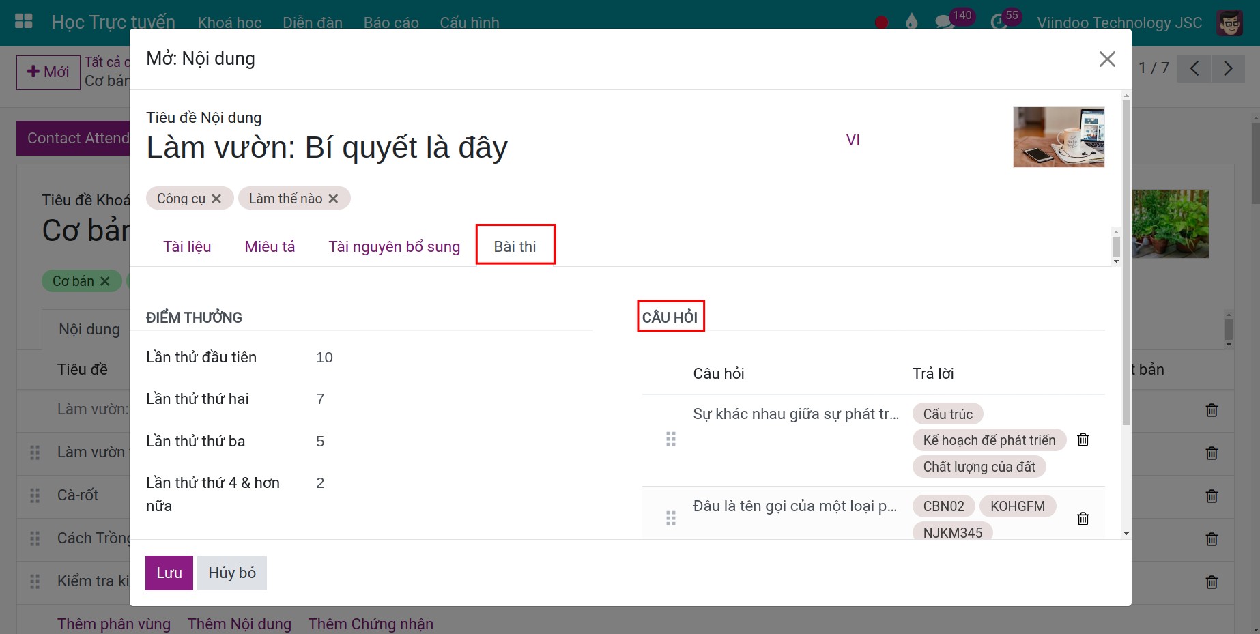Open the Khoá học menu
This screenshot has width=1260, height=634.
pyautogui.click(x=230, y=23)
